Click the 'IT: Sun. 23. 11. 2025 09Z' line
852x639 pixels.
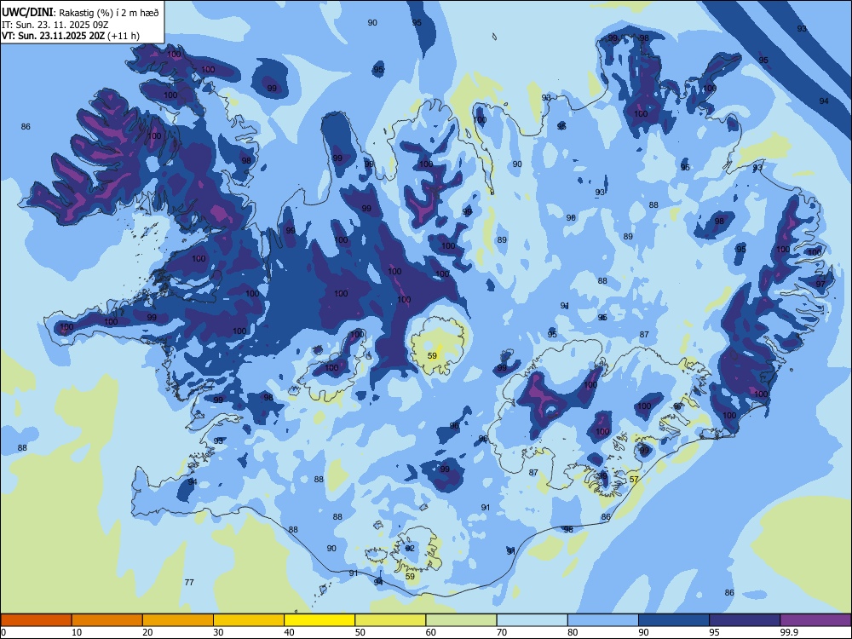click(x=55, y=25)
